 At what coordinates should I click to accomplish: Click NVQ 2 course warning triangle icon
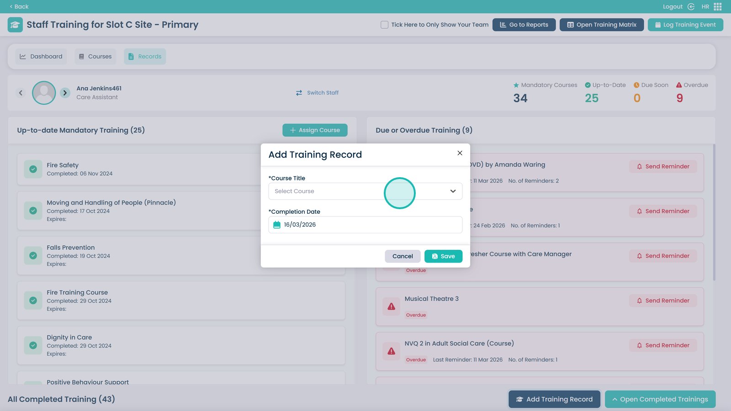(391, 351)
